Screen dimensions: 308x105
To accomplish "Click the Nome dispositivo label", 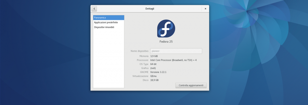I will tap(139, 51).
